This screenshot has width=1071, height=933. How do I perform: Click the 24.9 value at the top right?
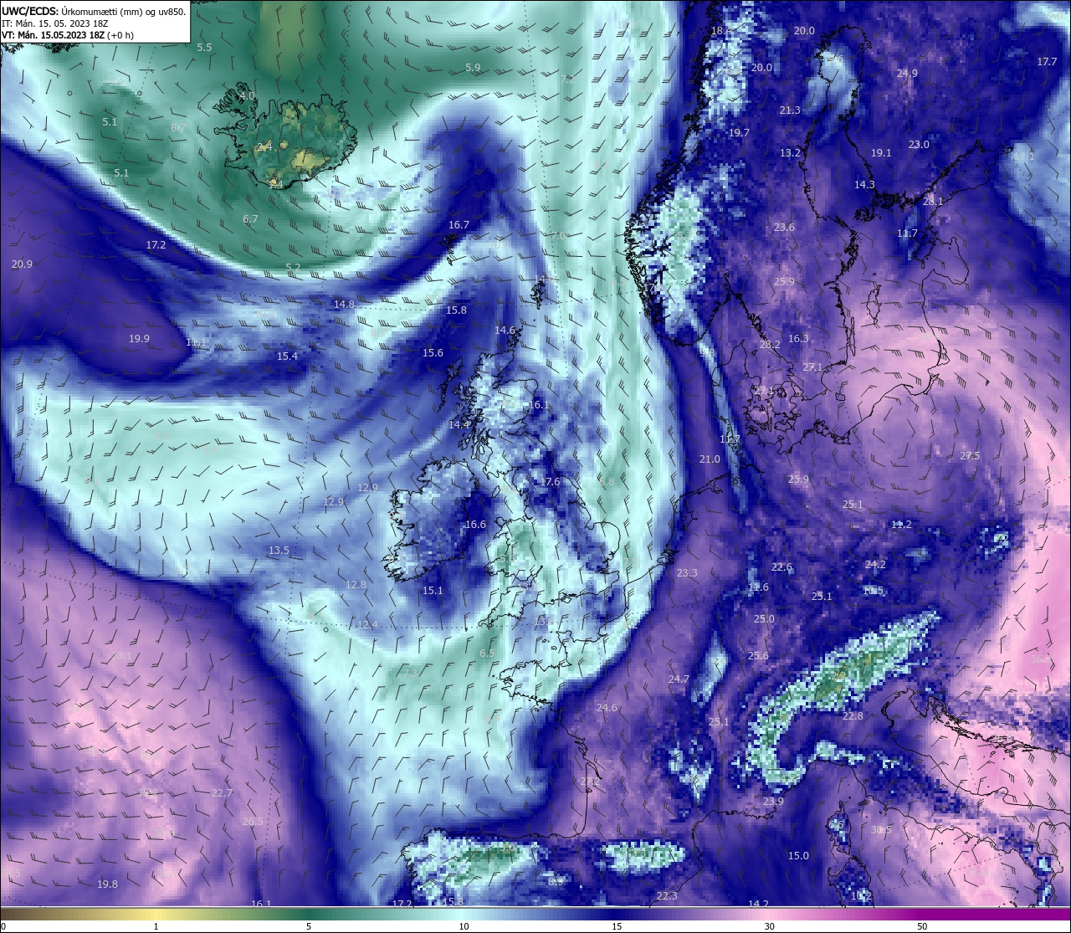tap(907, 74)
